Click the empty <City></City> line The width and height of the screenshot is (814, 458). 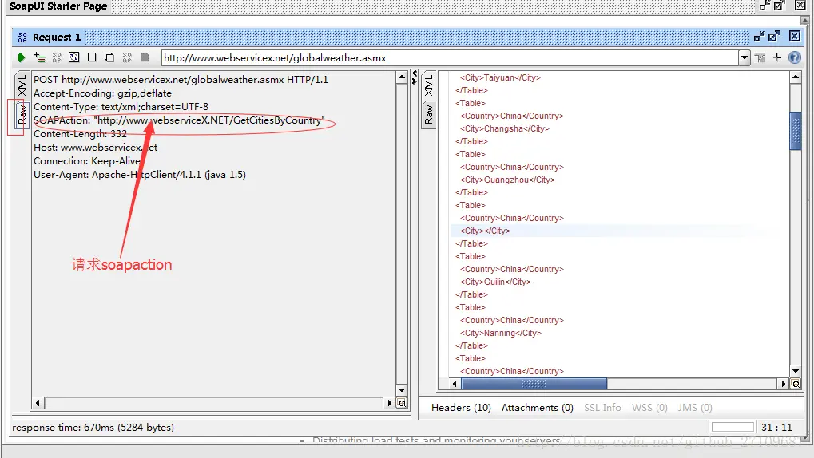485,231
